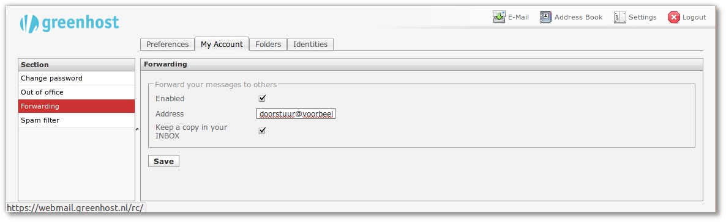Open the E-Mail inbox icon

click(x=499, y=17)
